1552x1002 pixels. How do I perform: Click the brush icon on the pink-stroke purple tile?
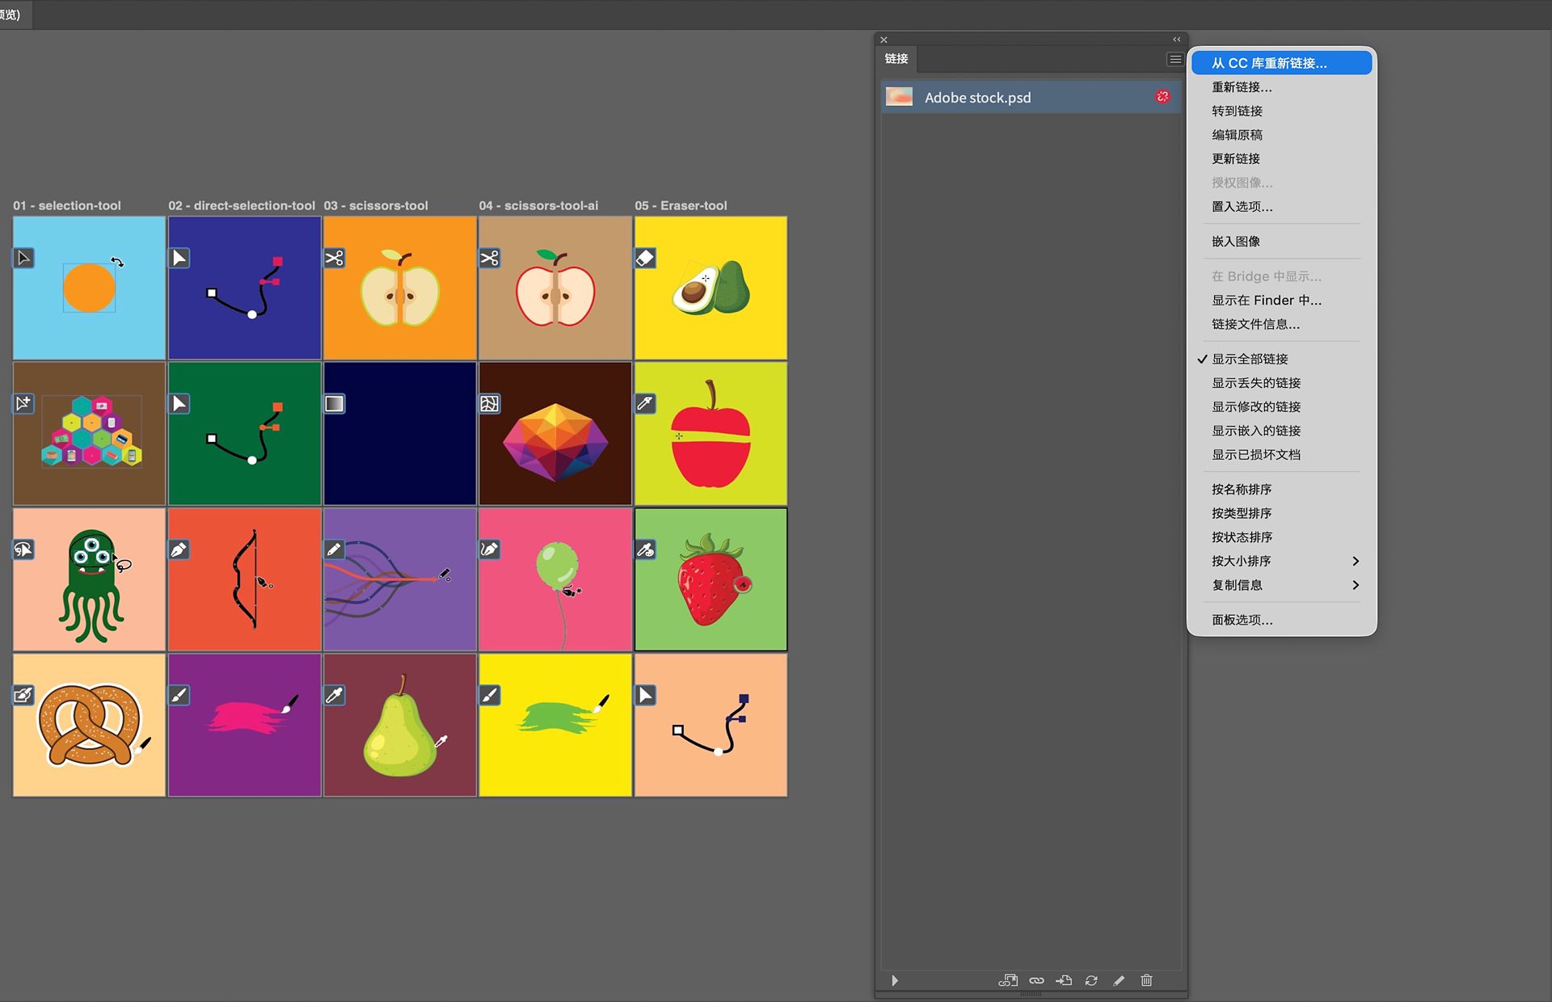click(x=179, y=695)
